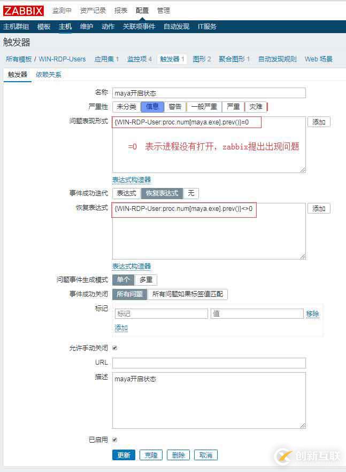Click 添加 next to 问题表现形式
This screenshot has width=346, height=472.
319,122
